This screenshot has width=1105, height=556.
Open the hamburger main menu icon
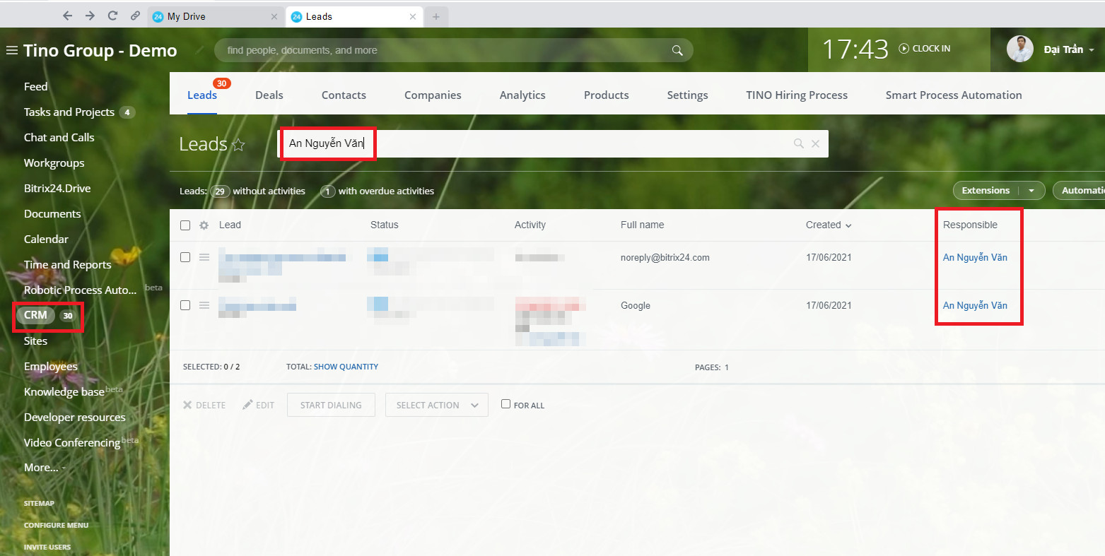click(11, 50)
